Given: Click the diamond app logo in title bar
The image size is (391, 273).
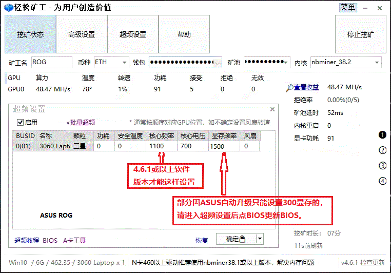Looking at the screenshot, I should coord(9,8).
